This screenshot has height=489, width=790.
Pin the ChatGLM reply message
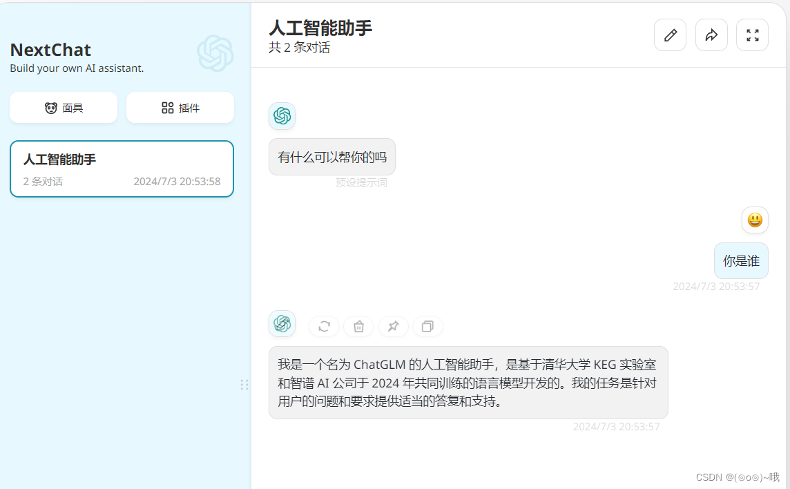tap(393, 327)
